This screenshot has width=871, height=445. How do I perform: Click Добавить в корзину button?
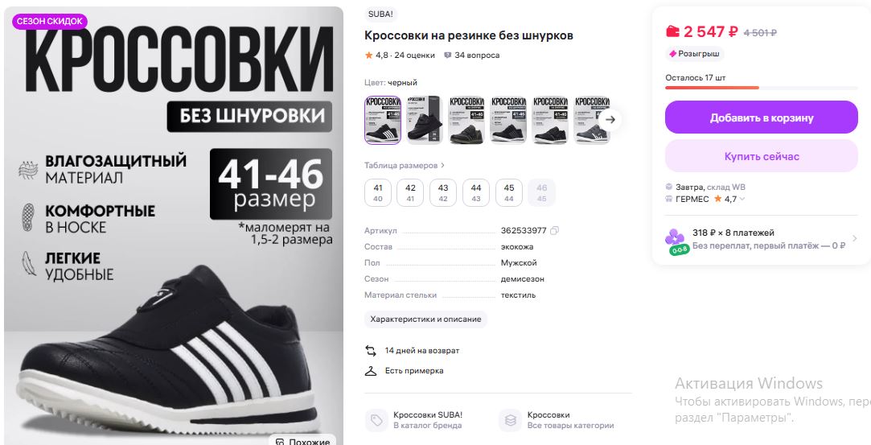click(761, 117)
